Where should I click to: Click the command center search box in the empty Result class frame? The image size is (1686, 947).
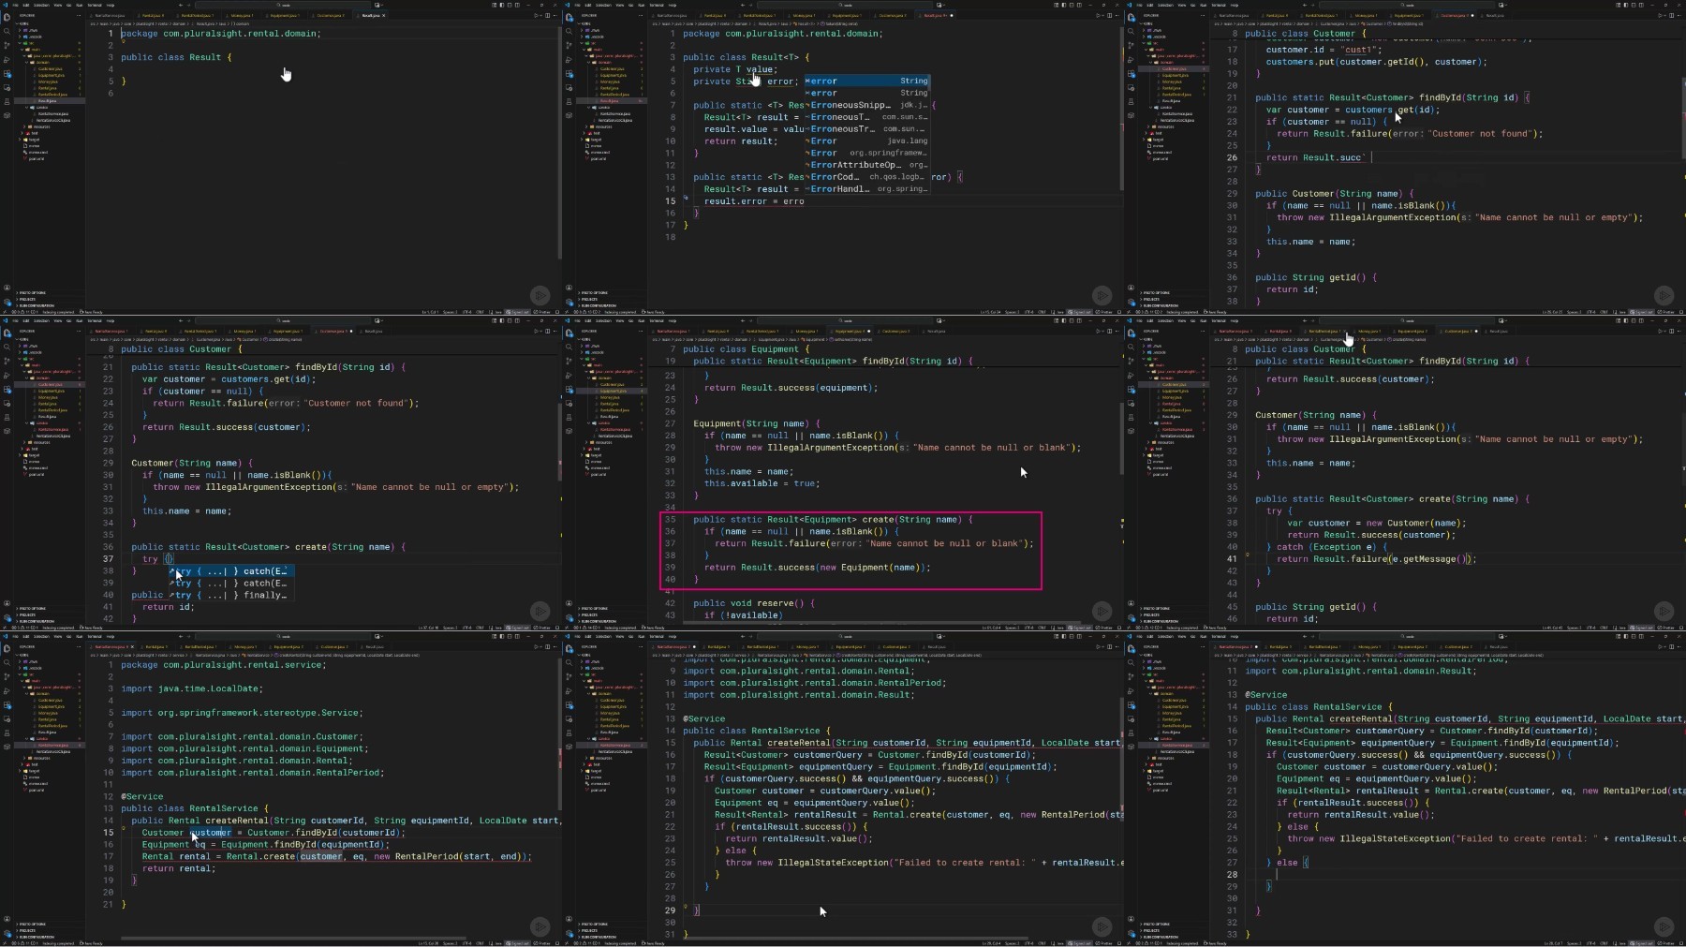[x=283, y=5]
